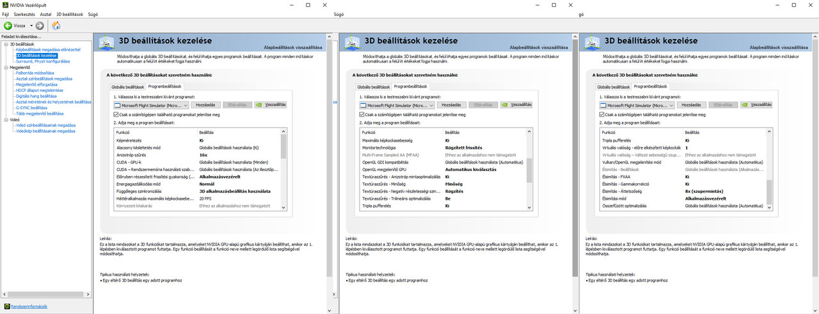Select 'HDCP állapot megtekintése' tree item
The image size is (819, 314).
pyautogui.click(x=40, y=90)
